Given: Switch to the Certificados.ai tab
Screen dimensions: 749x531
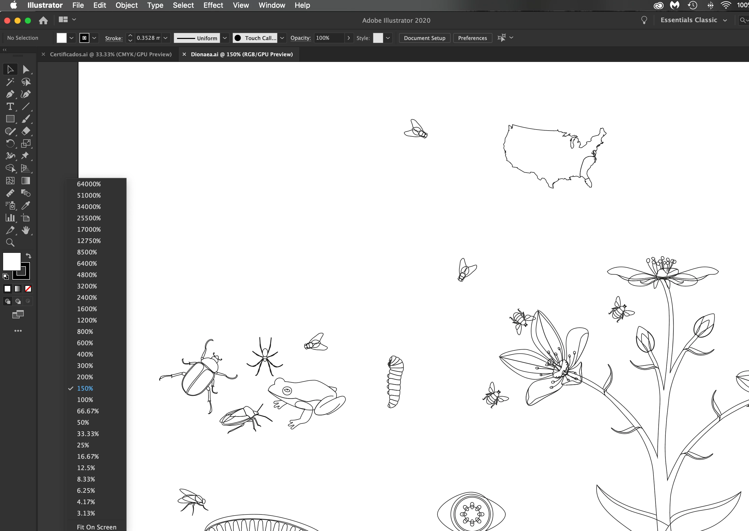Looking at the screenshot, I should pyautogui.click(x=110, y=54).
